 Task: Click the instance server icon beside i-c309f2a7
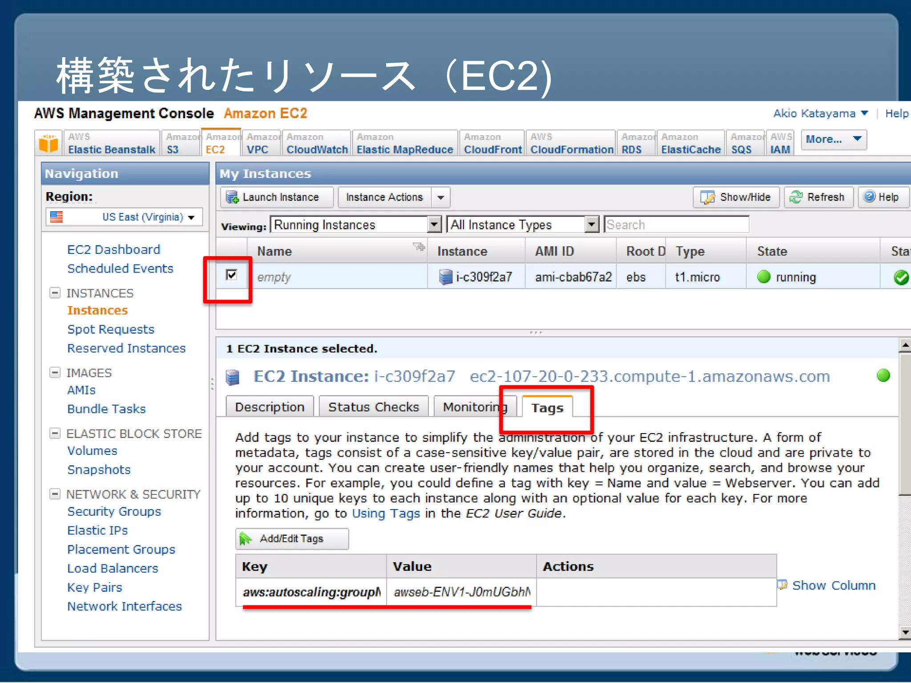coord(446,277)
